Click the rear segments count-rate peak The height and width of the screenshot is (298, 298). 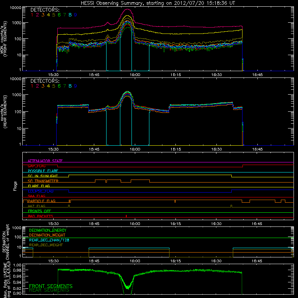(x=127, y=91)
